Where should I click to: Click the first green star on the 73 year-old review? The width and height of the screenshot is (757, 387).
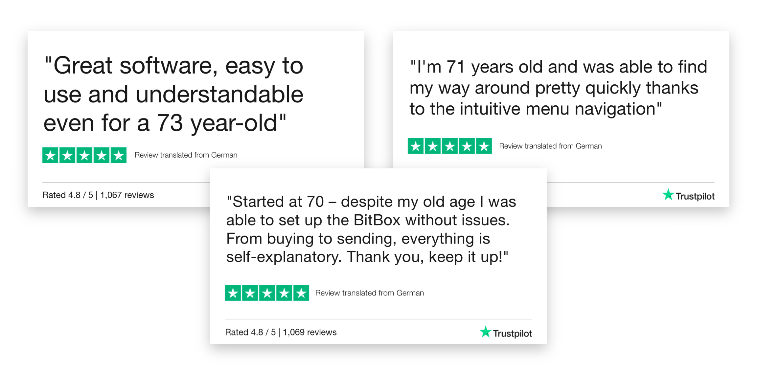51,155
